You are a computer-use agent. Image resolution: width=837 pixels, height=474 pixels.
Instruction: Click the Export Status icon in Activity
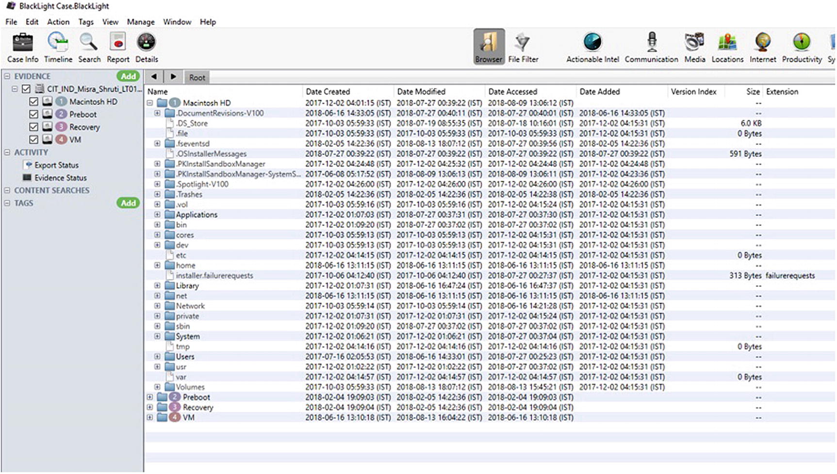28,165
